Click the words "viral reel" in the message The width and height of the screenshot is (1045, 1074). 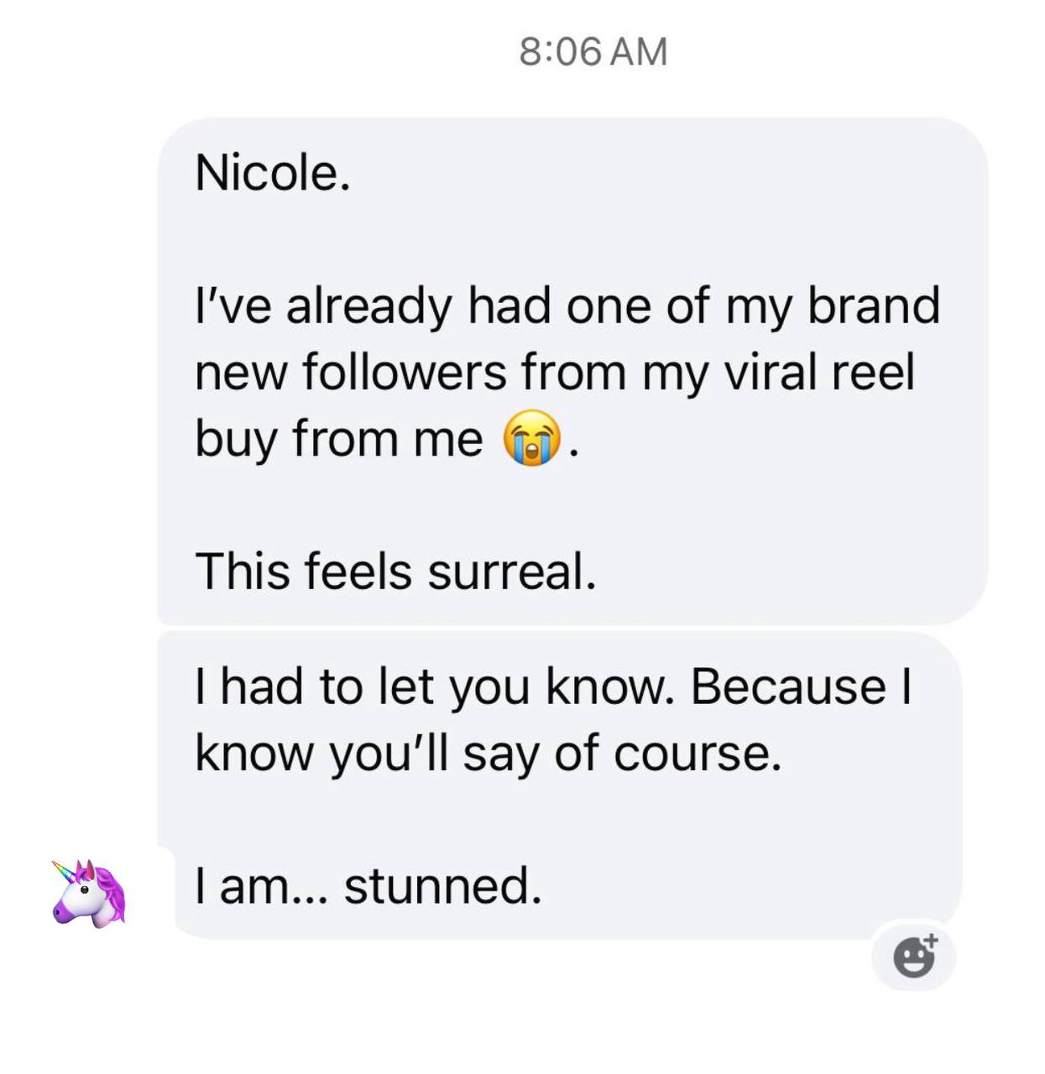818,372
